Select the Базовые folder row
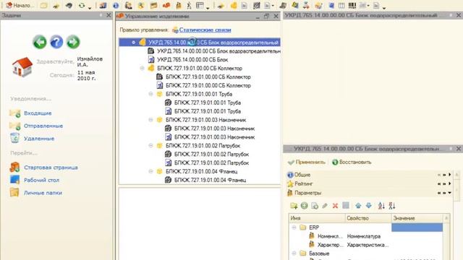This screenshot has width=463, height=260. pos(365,253)
